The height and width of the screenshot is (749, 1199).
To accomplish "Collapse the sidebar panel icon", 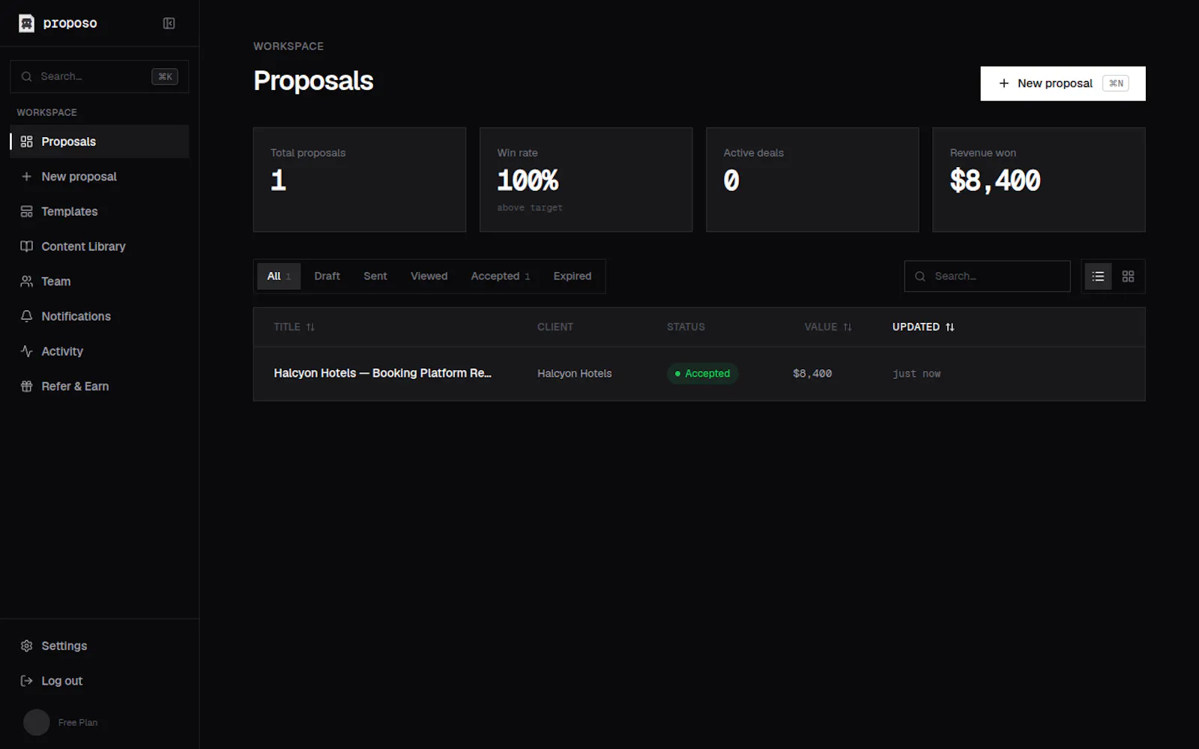I will [169, 23].
